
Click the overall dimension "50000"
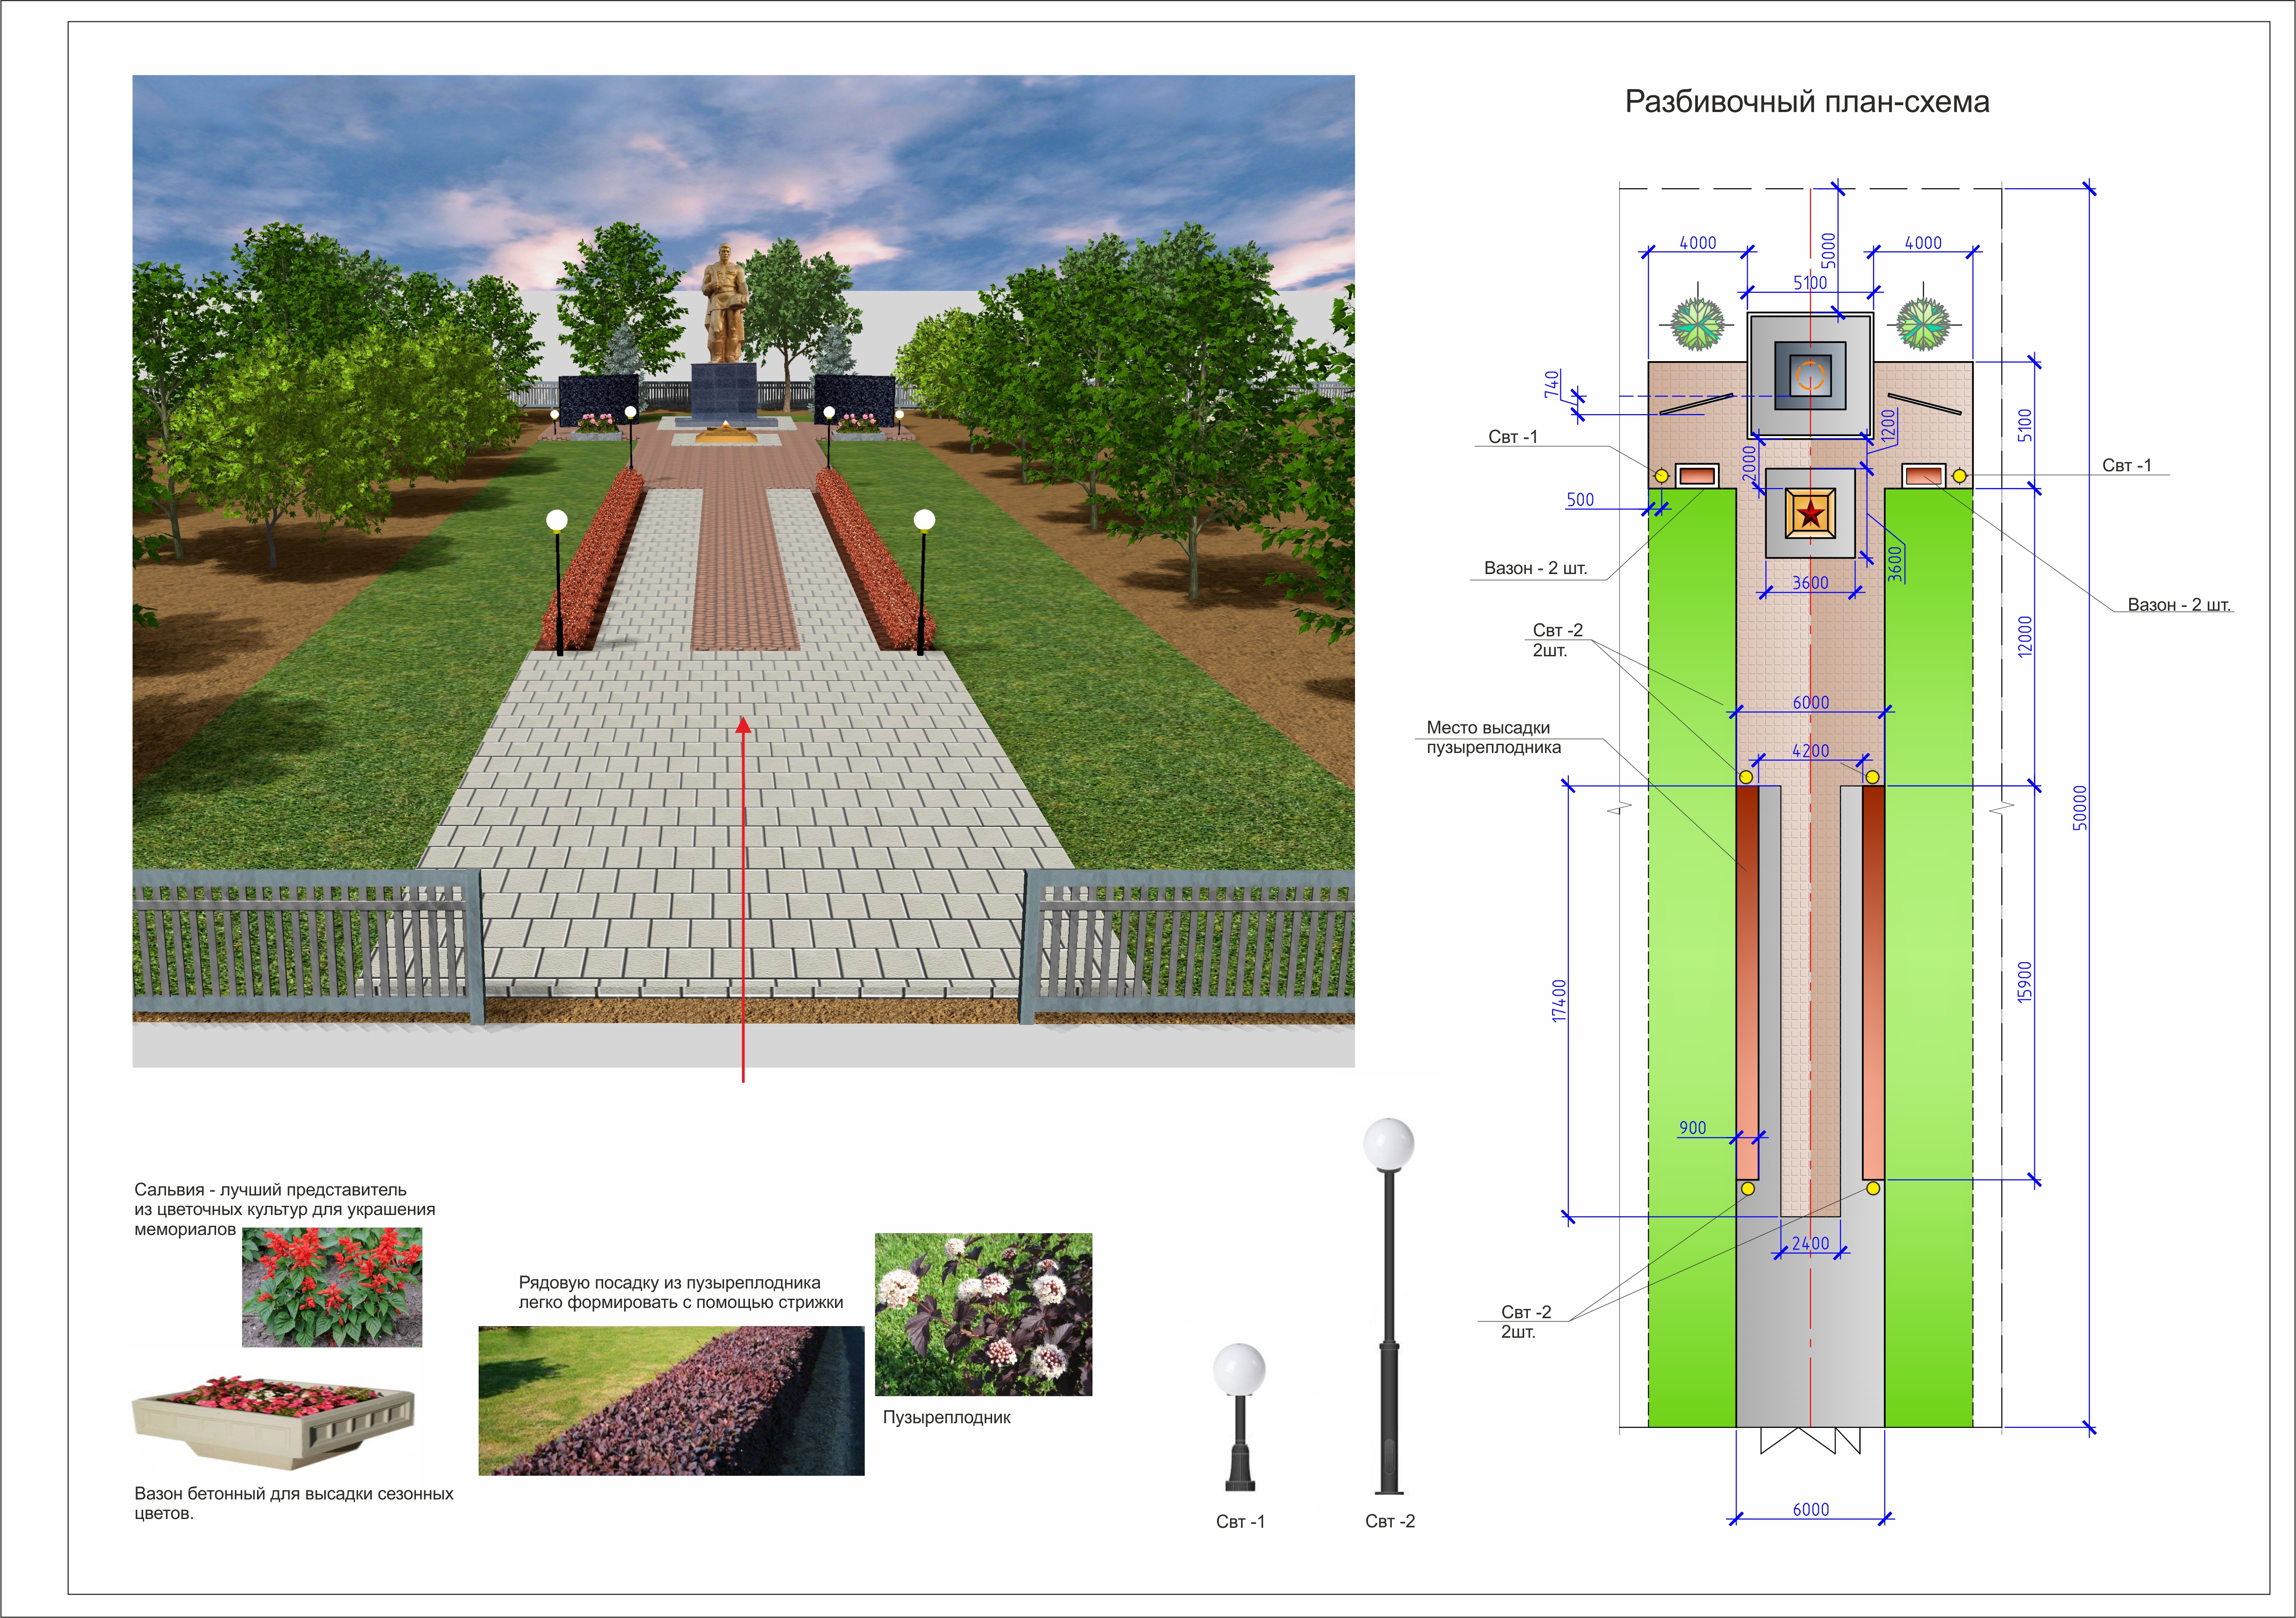pos(2080,808)
